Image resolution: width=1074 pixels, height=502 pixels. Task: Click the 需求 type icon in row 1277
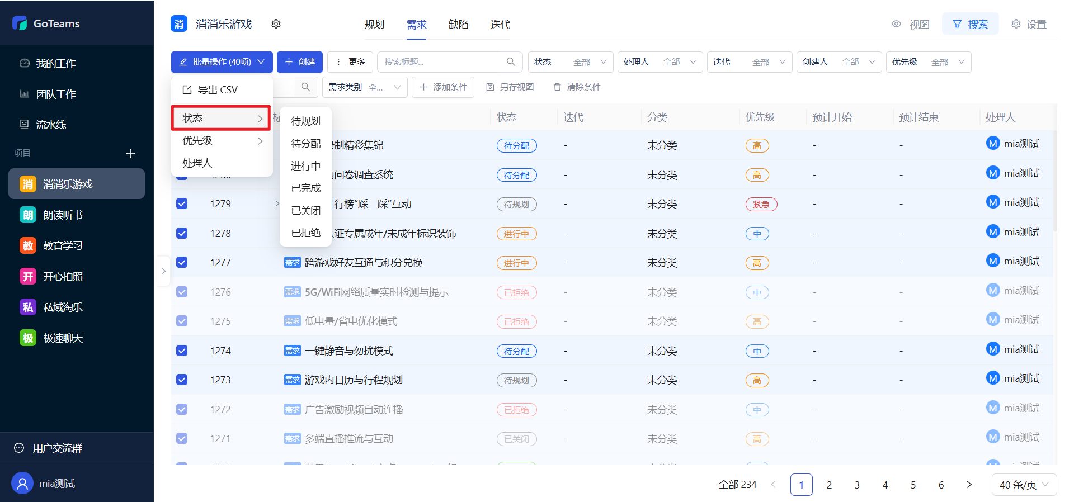[293, 262]
